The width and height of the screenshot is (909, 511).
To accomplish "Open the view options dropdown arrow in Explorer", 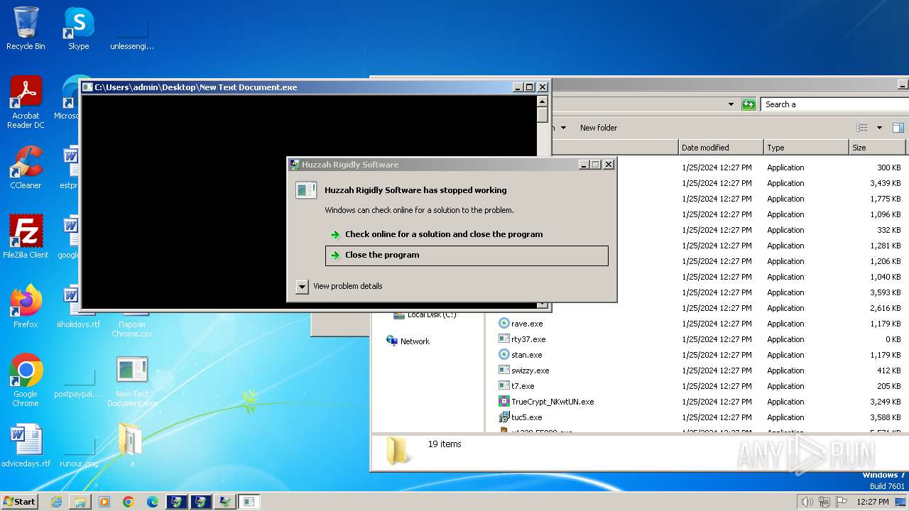I will pos(879,128).
